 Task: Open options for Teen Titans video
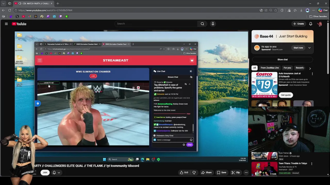pos(311,164)
